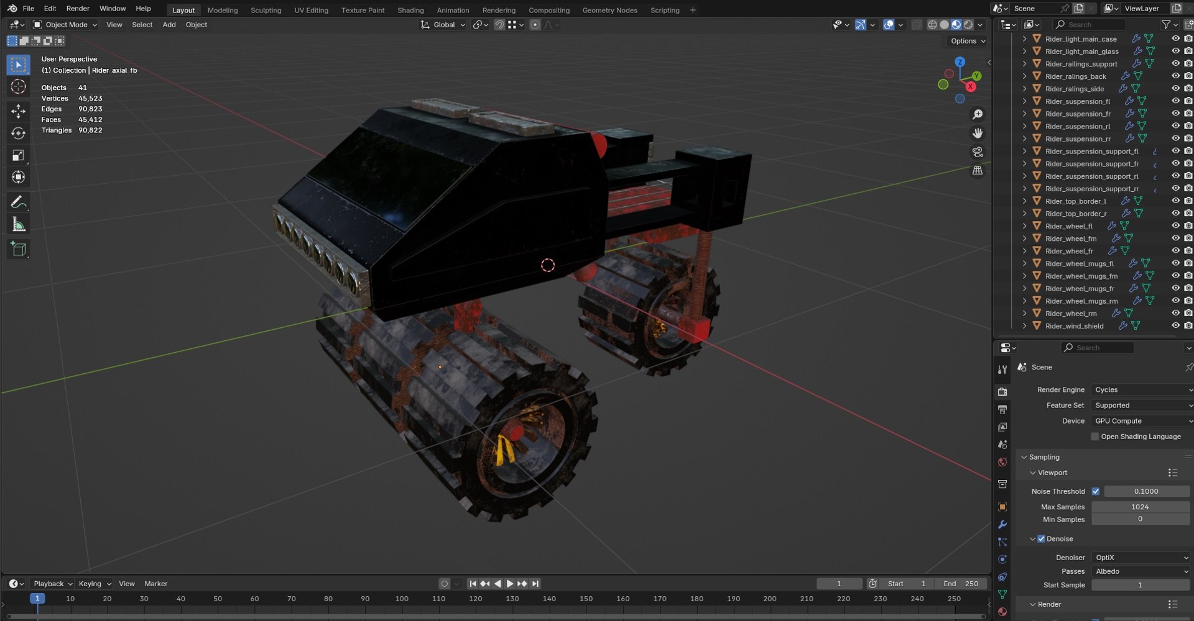Open the Options button in viewport
Screen dimensions: 1194x621
[x=968, y=41]
